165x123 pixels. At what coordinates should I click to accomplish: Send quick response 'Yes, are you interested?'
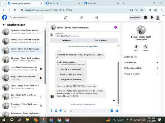(x=71, y=69)
